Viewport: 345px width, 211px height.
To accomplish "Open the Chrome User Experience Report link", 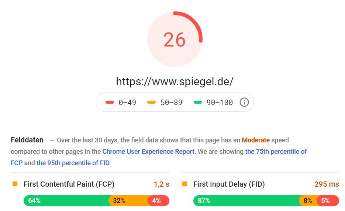I will 149,152.
